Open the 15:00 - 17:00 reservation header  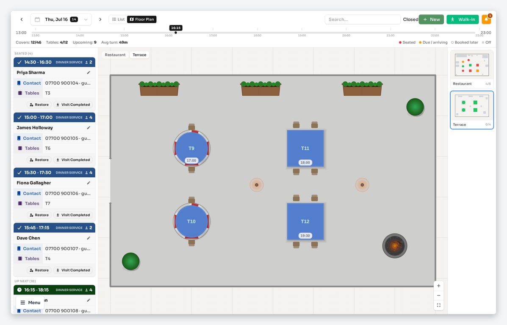54,118
